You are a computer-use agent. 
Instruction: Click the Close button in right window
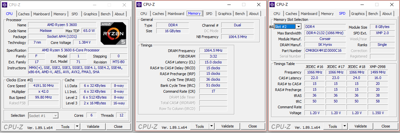(386, 126)
